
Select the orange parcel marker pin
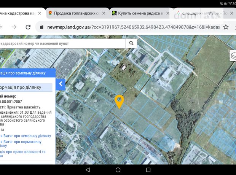[x=119, y=102]
